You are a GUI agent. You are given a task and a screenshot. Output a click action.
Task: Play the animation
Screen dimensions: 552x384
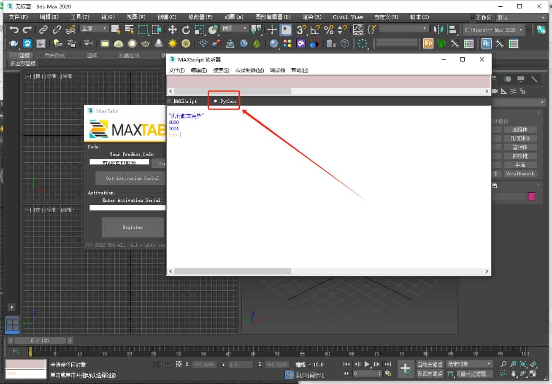point(367,364)
